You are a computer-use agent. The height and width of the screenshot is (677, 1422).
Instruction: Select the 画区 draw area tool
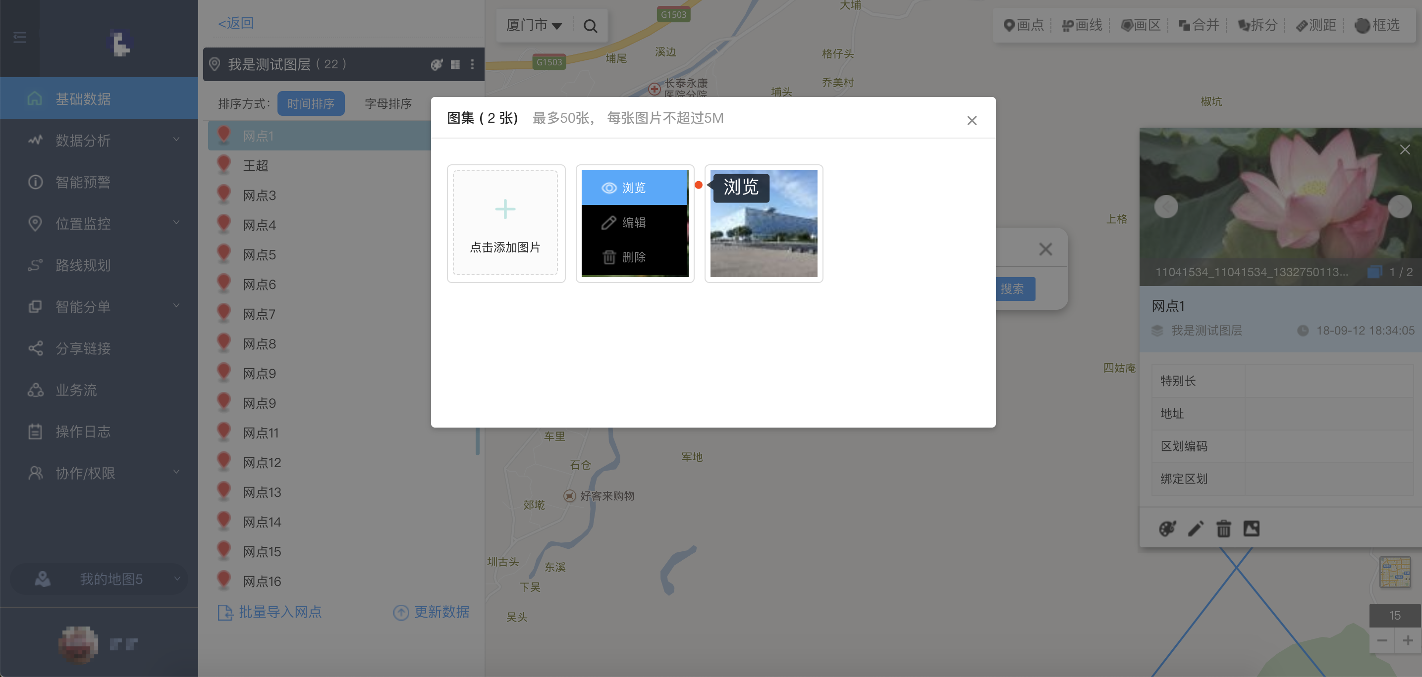pyautogui.click(x=1141, y=25)
